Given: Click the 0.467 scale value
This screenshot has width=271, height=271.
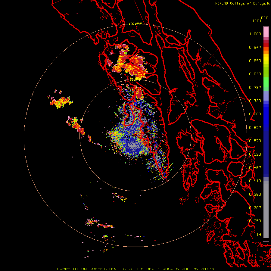Looking at the screenshot, I should tap(255, 168).
